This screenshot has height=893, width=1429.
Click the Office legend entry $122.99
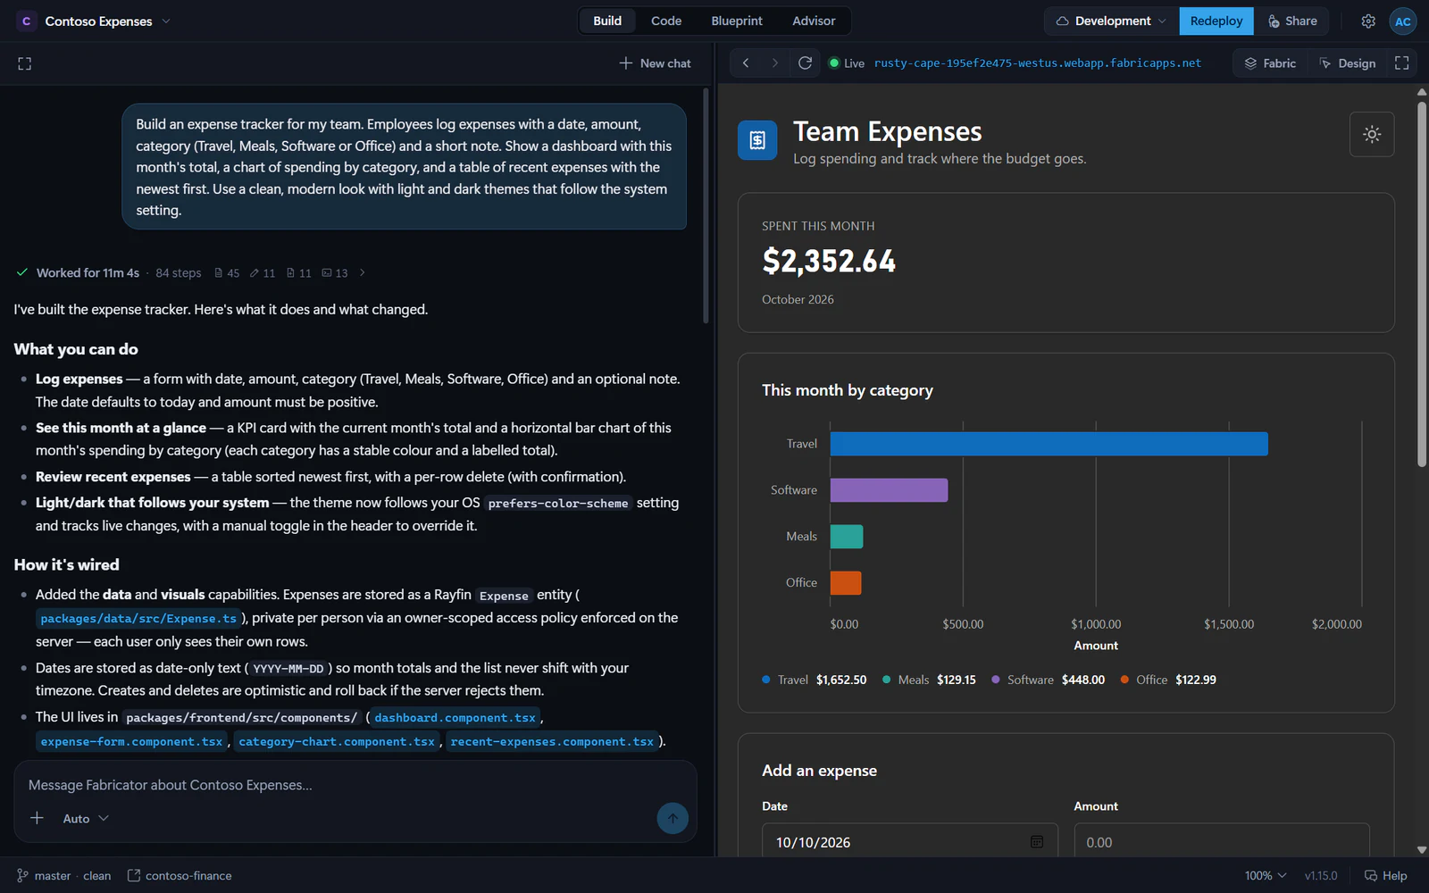(1168, 680)
